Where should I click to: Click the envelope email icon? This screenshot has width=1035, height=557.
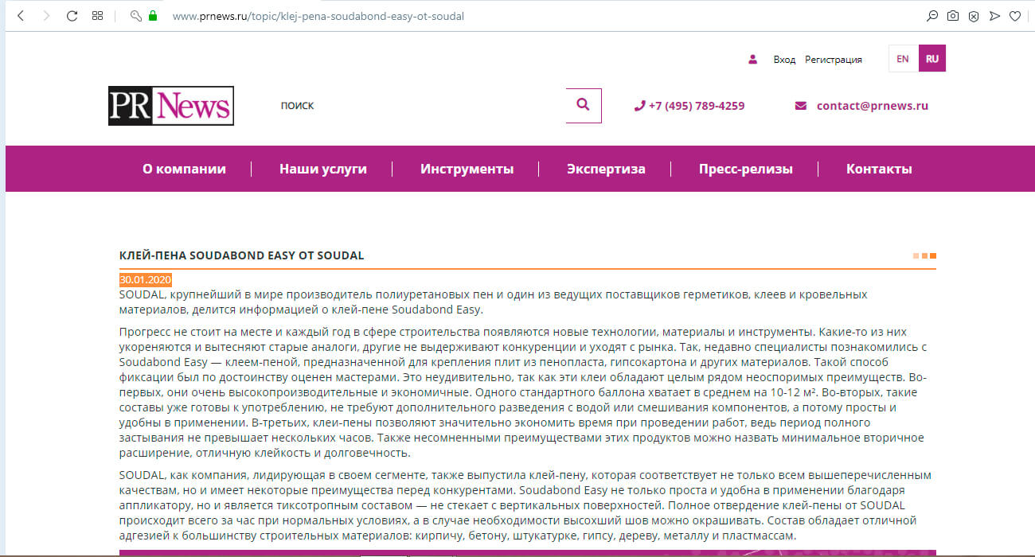[801, 106]
